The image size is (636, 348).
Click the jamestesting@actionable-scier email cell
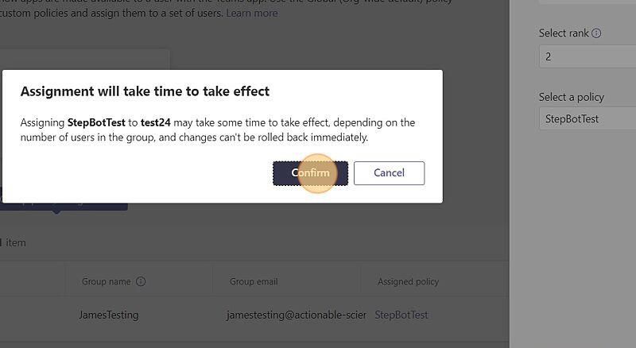[x=296, y=315]
